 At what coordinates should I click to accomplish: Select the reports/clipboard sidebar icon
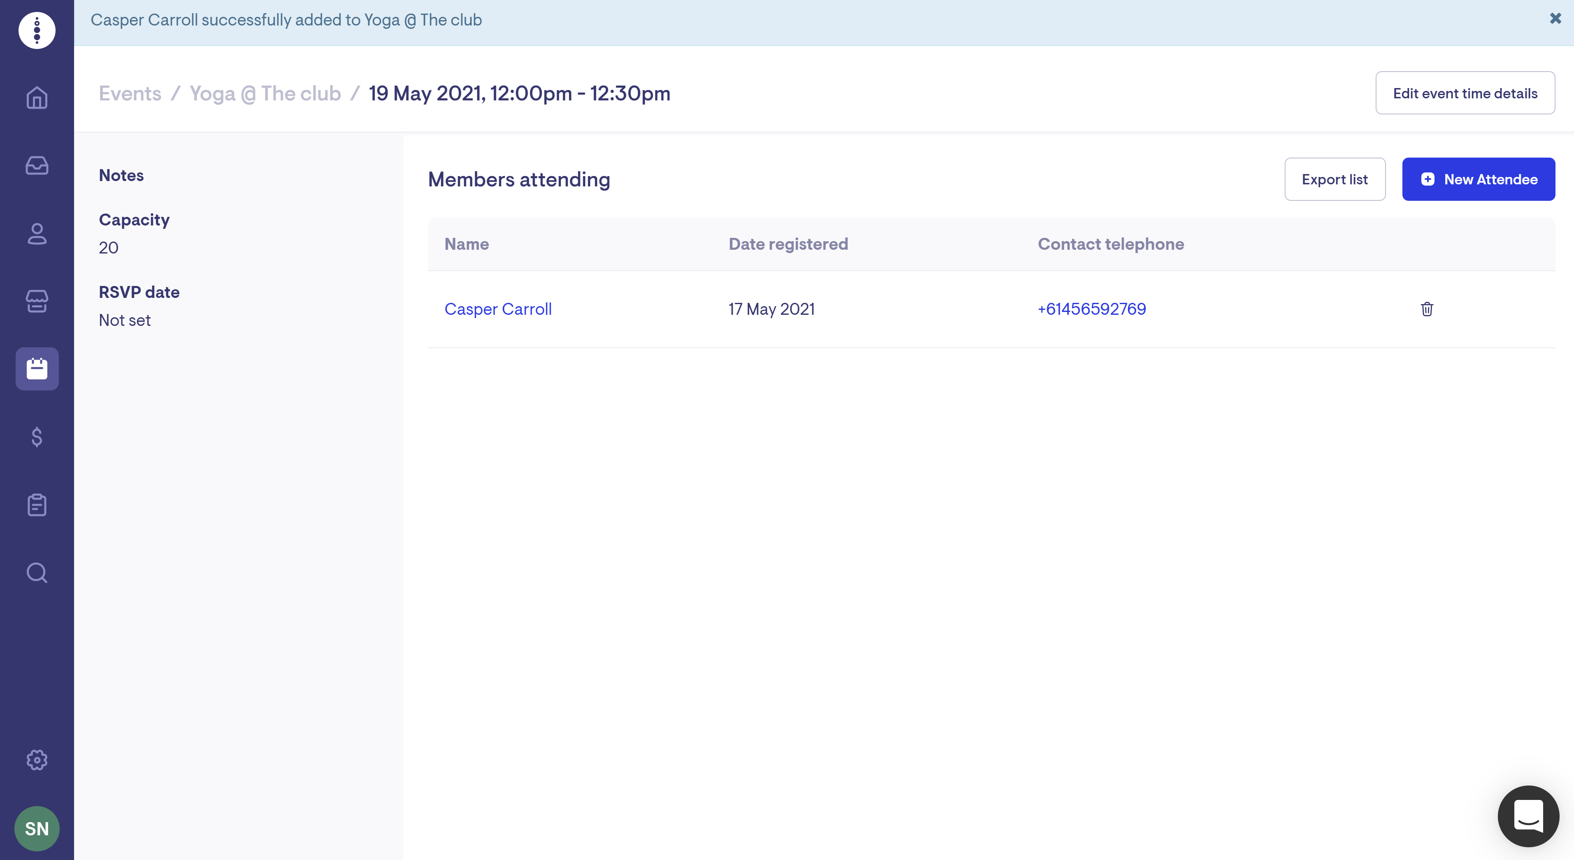pos(36,504)
